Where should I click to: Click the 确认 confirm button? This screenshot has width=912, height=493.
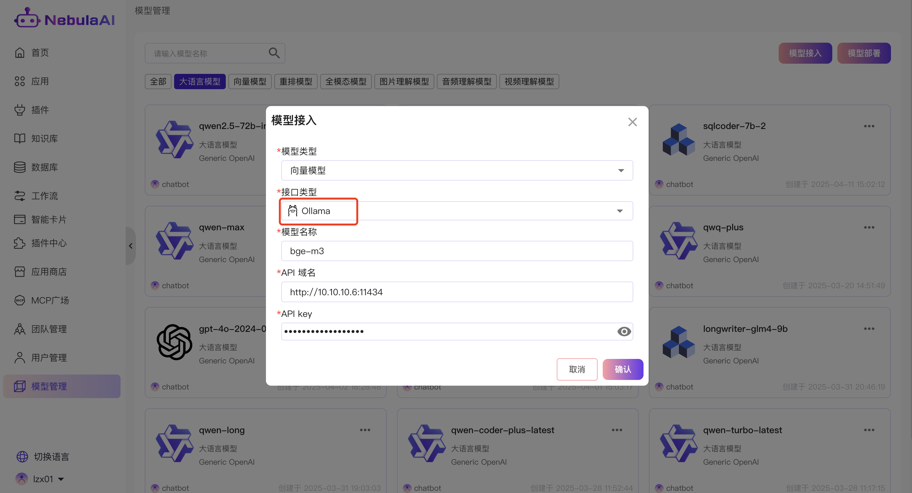pyautogui.click(x=622, y=369)
